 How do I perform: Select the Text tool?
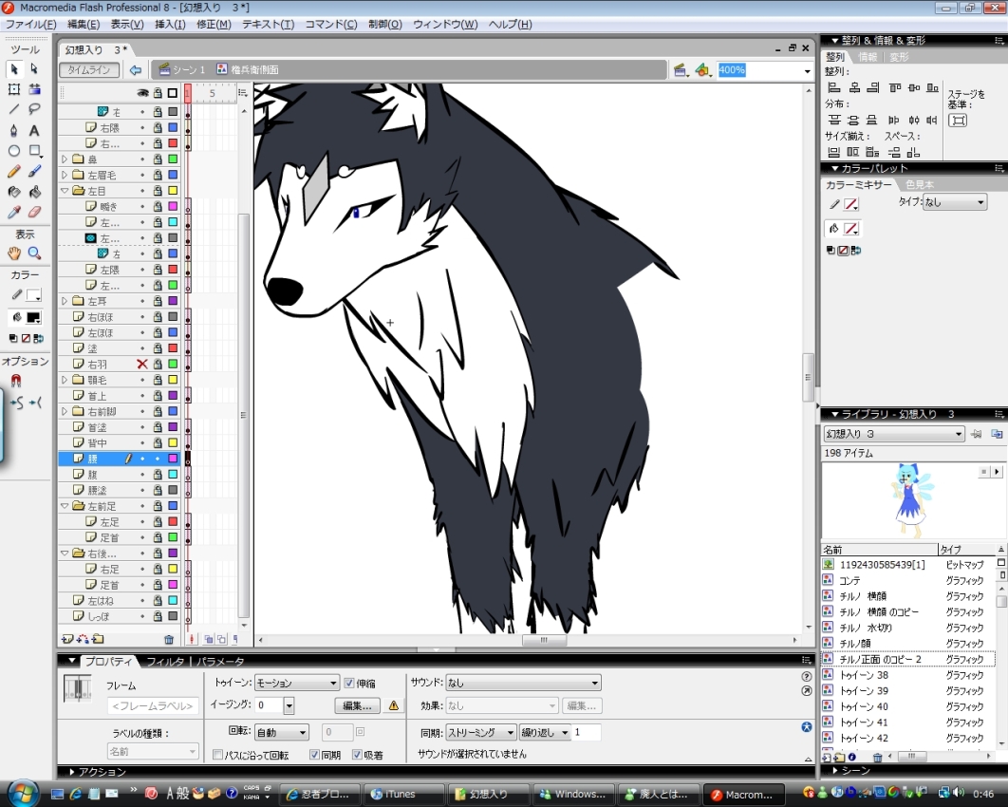(34, 131)
